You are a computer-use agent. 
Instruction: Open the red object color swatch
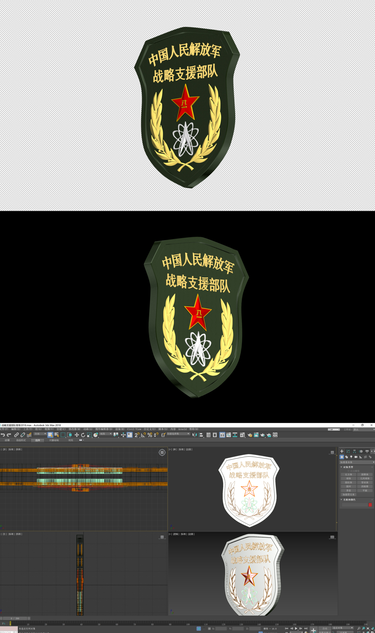[x=370, y=505]
